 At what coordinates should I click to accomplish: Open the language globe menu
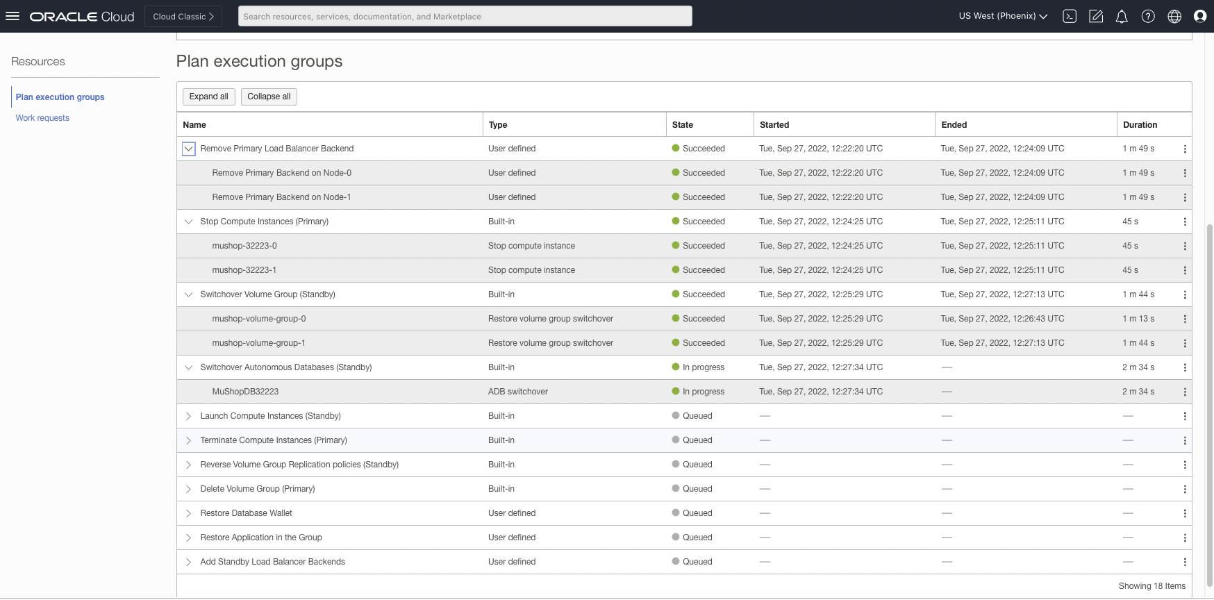point(1174,16)
